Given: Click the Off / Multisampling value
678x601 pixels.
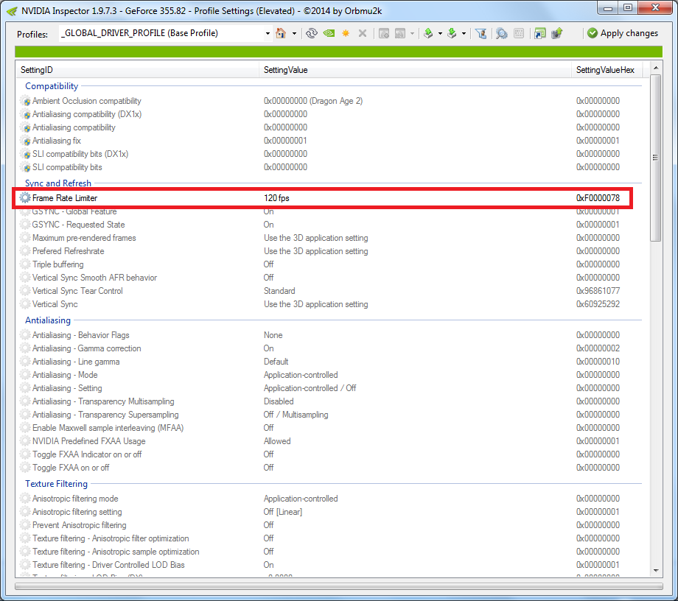Looking at the screenshot, I should point(296,415).
